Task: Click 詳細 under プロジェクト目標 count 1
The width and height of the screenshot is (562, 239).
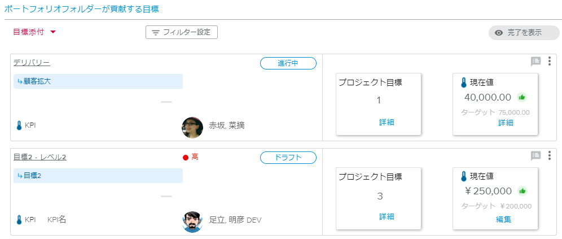Action: [x=387, y=122]
